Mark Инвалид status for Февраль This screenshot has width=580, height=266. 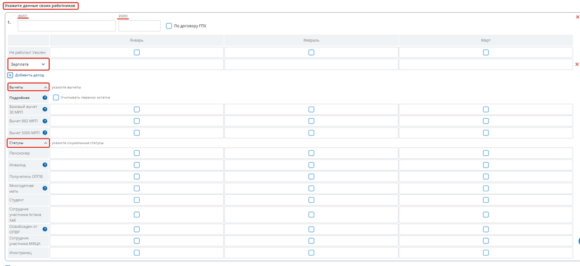[x=311, y=165]
